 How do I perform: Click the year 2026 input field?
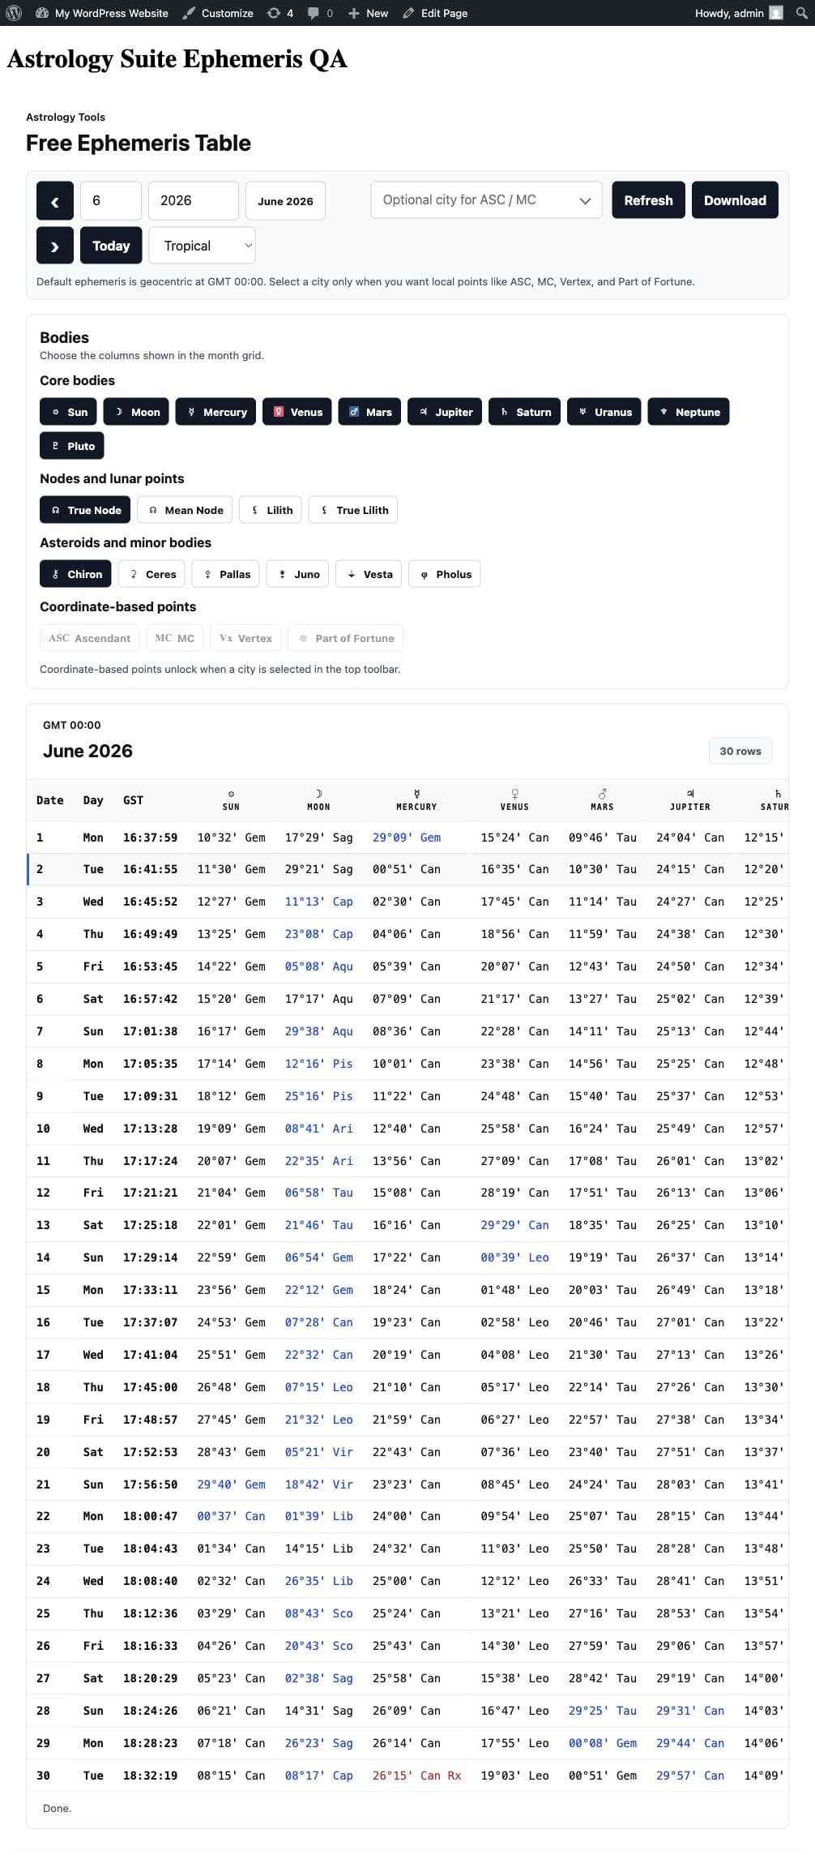[194, 200]
